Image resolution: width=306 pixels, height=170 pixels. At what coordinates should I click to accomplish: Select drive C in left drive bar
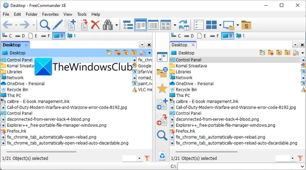point(7,36)
